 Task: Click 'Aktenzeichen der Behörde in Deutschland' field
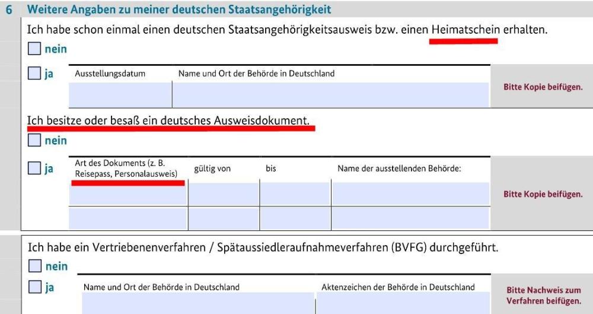(403, 303)
